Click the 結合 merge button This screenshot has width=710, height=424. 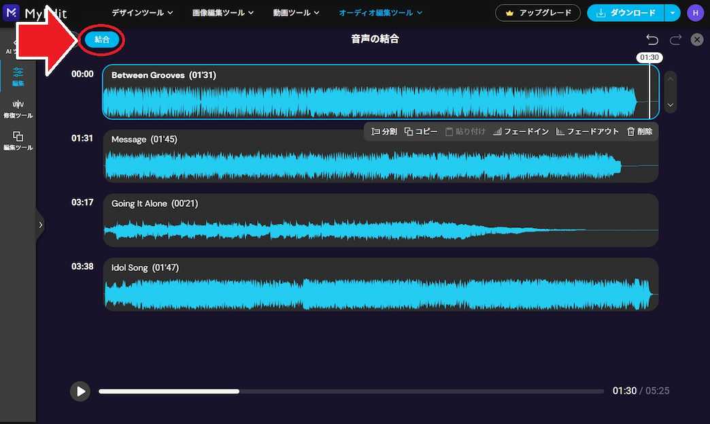[x=102, y=39]
